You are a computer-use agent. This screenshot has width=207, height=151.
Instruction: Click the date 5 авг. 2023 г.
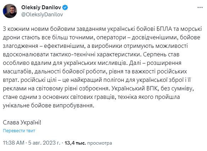[44, 143]
